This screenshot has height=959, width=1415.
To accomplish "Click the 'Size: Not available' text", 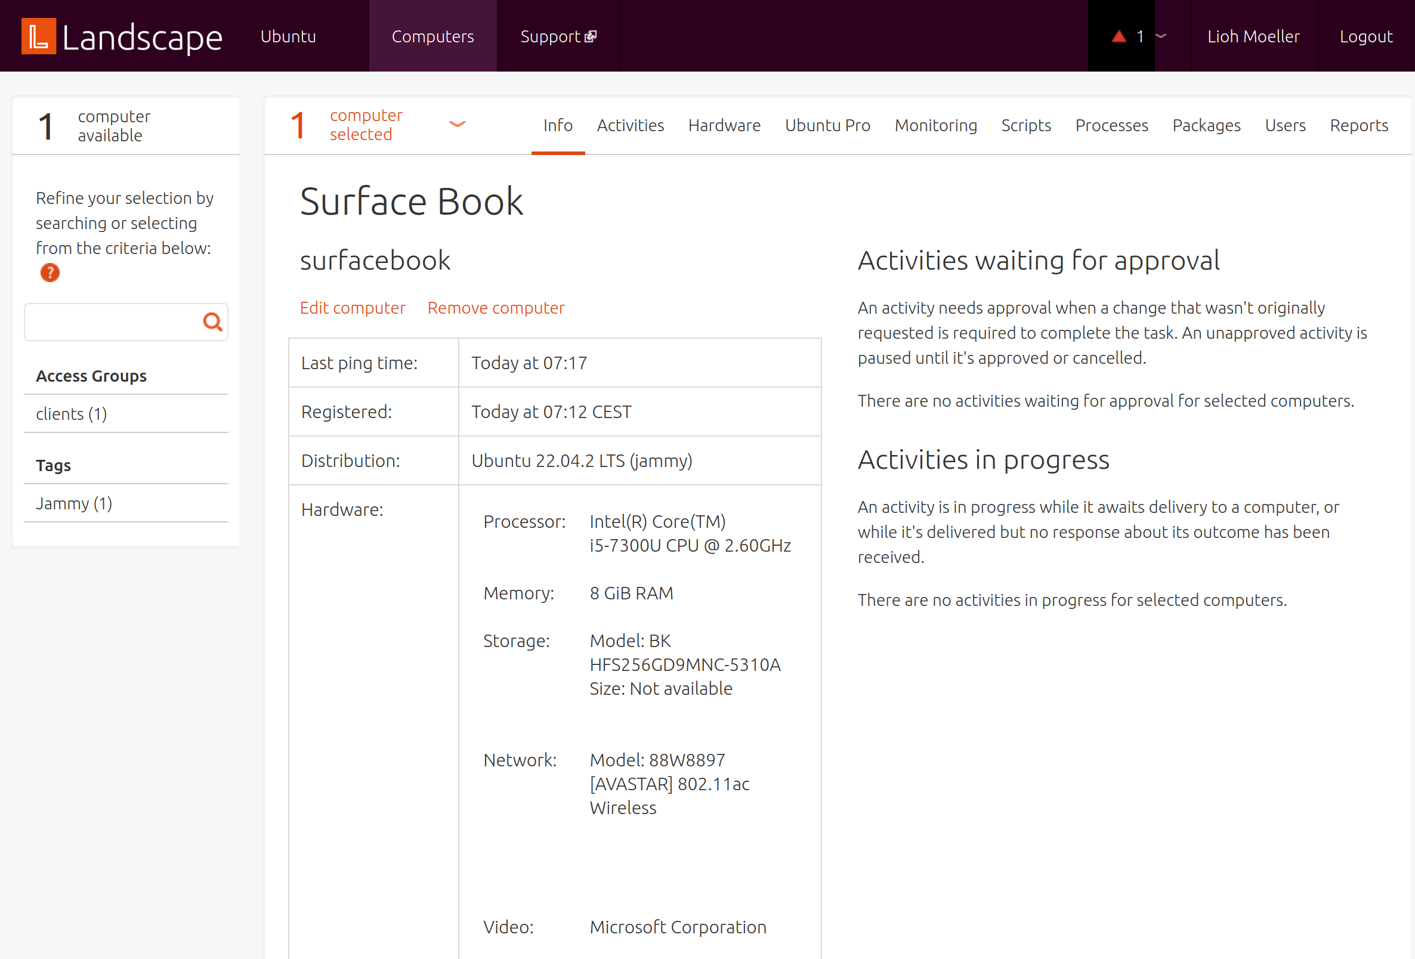I will pos(660,688).
